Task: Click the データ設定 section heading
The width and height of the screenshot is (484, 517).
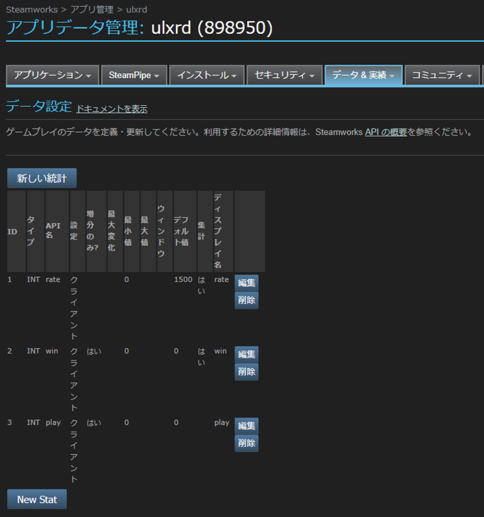Action: pos(39,107)
